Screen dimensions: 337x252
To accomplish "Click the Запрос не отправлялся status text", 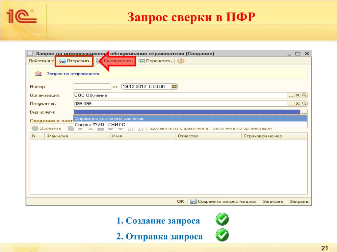I will [73, 74].
